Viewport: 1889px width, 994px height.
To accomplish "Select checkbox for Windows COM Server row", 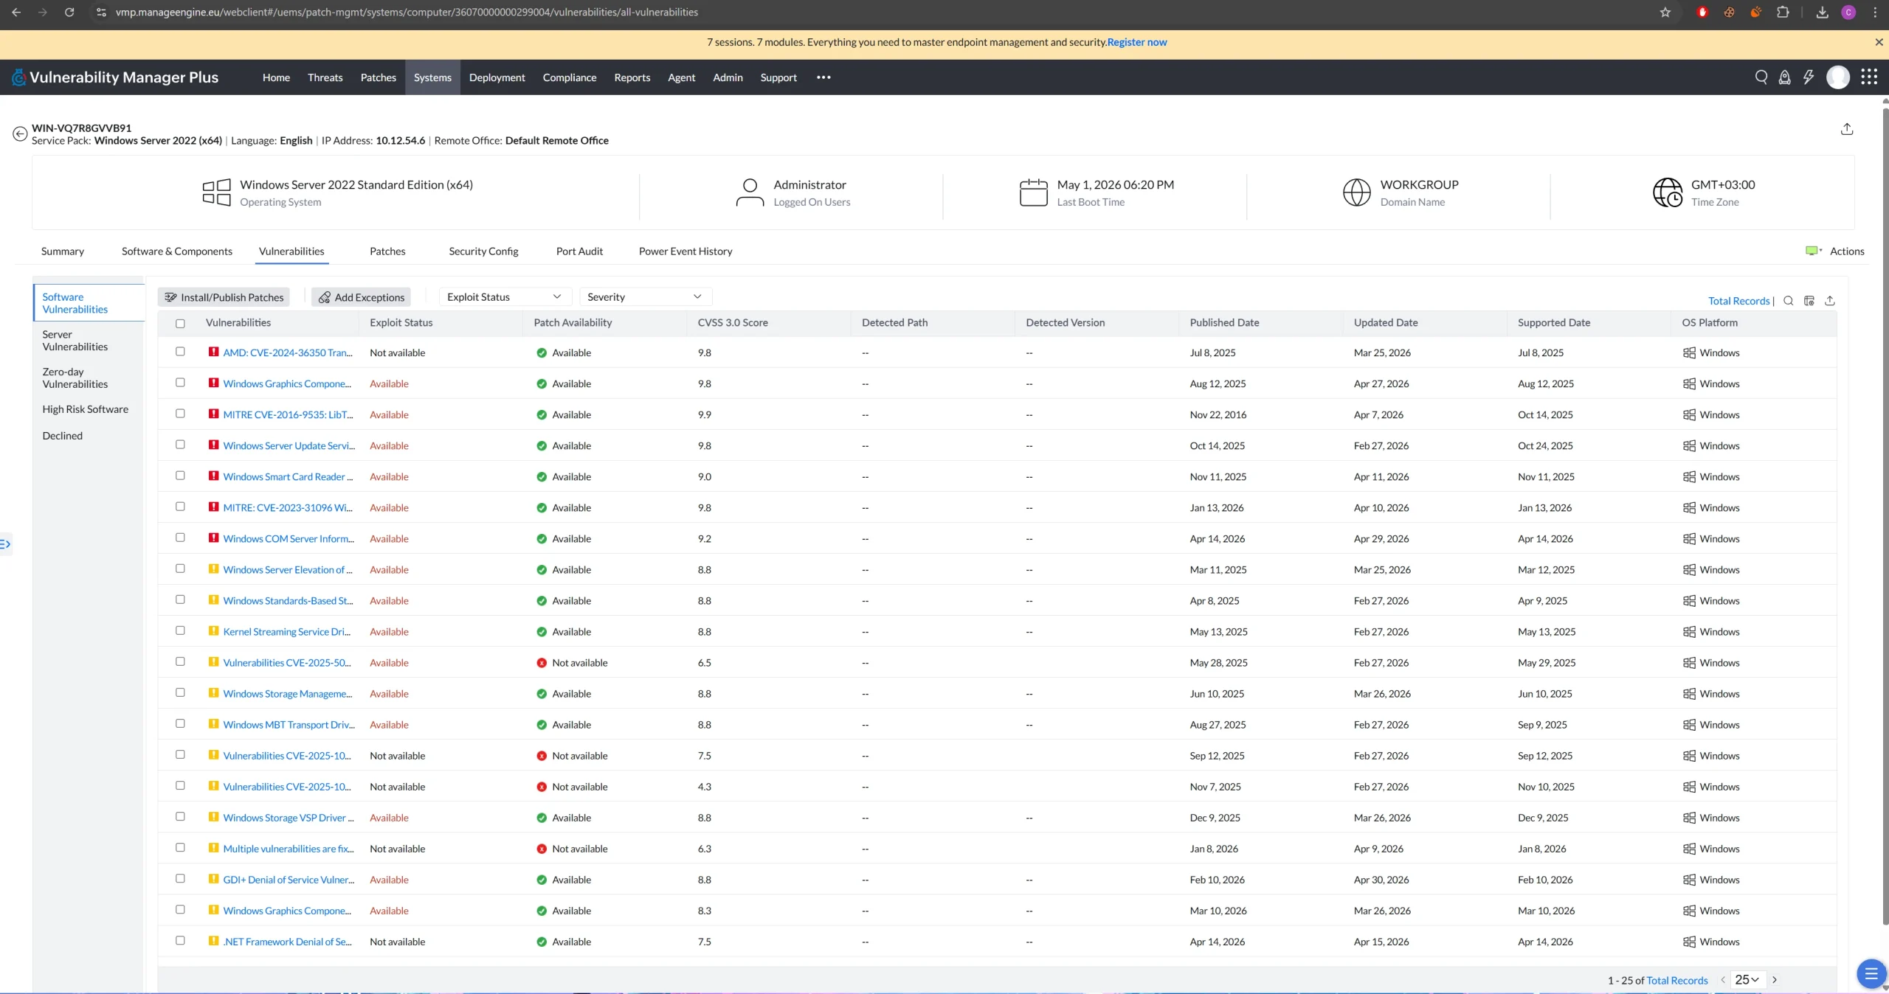I will tap(180, 538).
